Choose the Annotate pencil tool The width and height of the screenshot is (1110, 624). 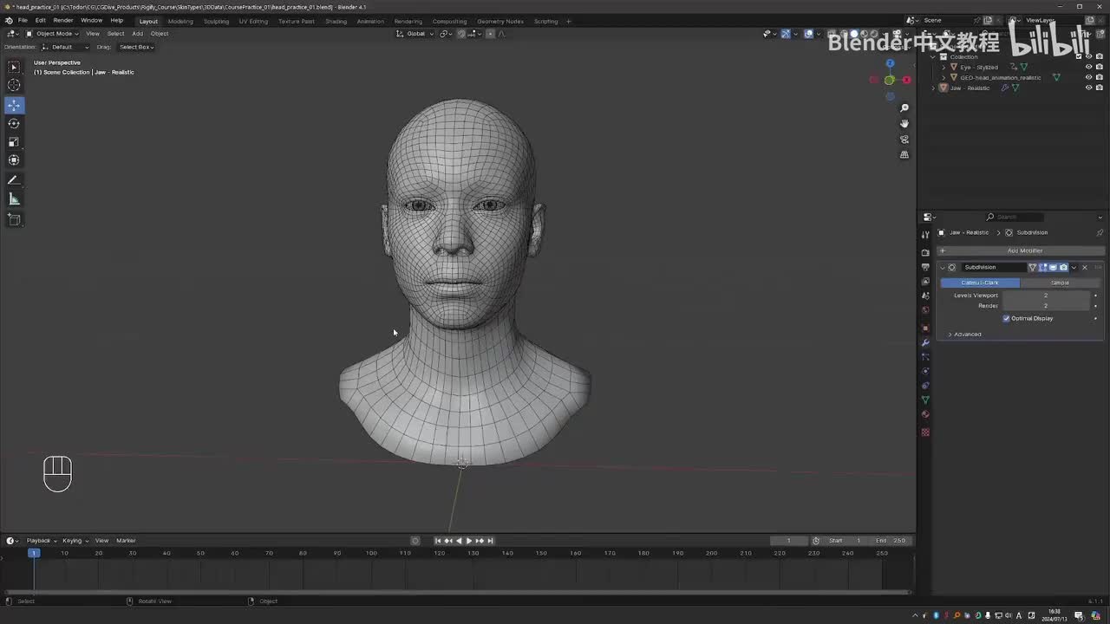pos(14,180)
